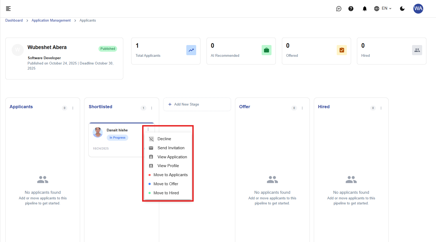This screenshot has height=242, width=436.
Task: Toggle dark mode with the moon icon
Action: click(x=402, y=9)
